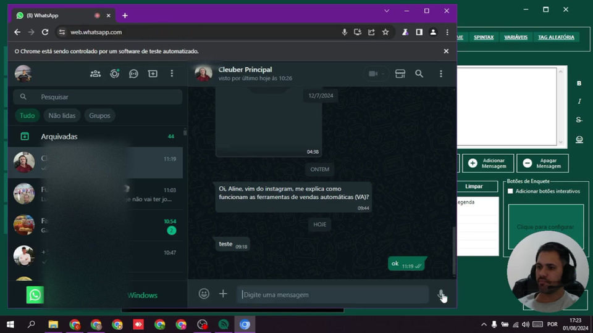Apply italic formatting I in sender app
Viewport: 593px width, 333px height.
coord(579,101)
